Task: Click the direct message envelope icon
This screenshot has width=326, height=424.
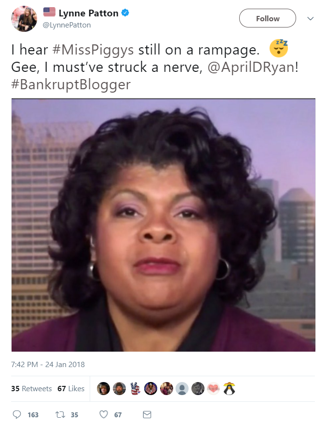Action: click(x=147, y=414)
